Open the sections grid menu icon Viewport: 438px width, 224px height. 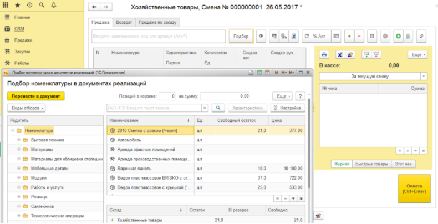tap(6, 5)
